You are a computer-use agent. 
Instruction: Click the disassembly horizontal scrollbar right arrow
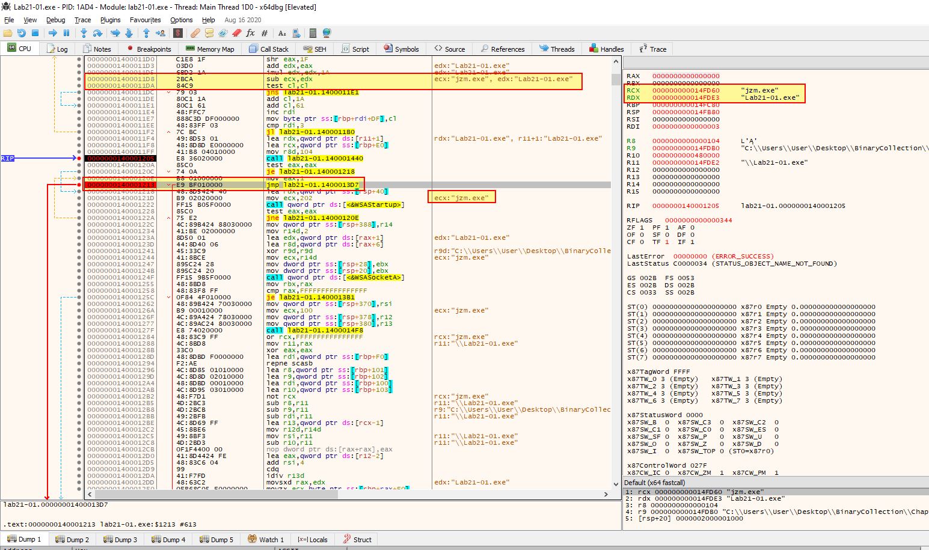[x=606, y=494]
